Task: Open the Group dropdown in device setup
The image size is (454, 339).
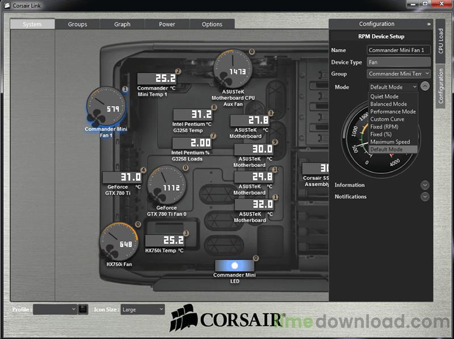Action: 399,74
